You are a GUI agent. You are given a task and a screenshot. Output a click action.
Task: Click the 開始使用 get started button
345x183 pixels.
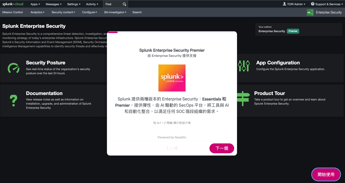click(326, 174)
